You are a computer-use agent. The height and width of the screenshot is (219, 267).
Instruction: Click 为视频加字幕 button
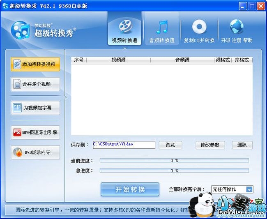tap(35, 108)
